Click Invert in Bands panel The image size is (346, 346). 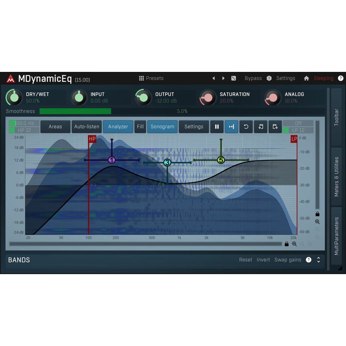tap(263, 260)
